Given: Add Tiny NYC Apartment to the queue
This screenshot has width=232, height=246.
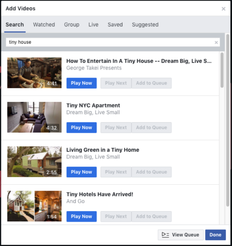Looking at the screenshot, I should click(151, 127).
